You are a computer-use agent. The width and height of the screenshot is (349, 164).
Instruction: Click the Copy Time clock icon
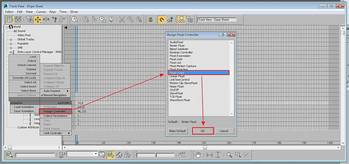[130, 19]
